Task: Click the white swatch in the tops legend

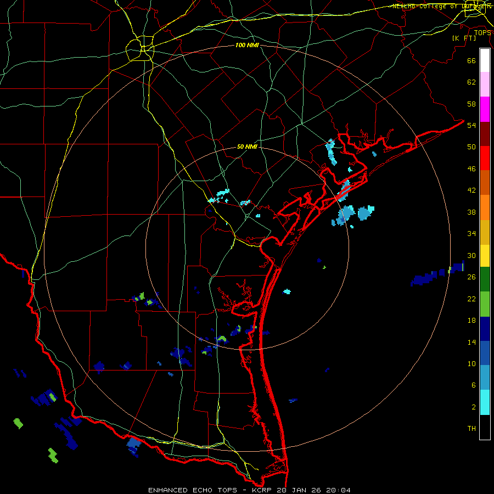Action: [485, 60]
